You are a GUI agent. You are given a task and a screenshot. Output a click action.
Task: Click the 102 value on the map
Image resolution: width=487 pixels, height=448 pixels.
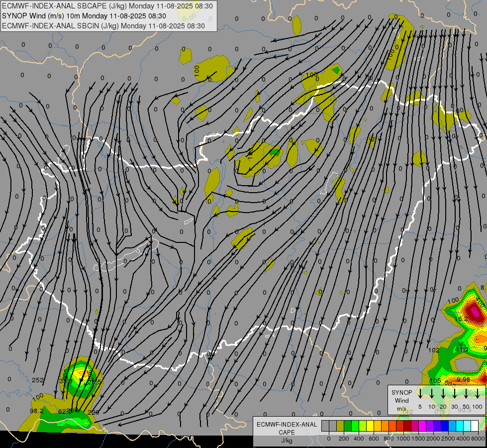click(434, 350)
